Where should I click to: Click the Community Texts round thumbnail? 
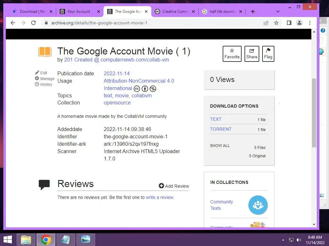click(x=258, y=205)
